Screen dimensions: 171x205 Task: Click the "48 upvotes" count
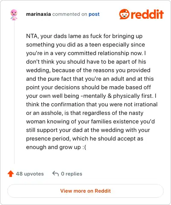30,174
